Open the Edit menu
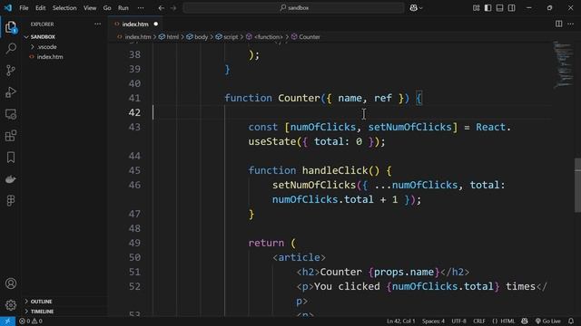581x326 pixels. tap(40, 8)
